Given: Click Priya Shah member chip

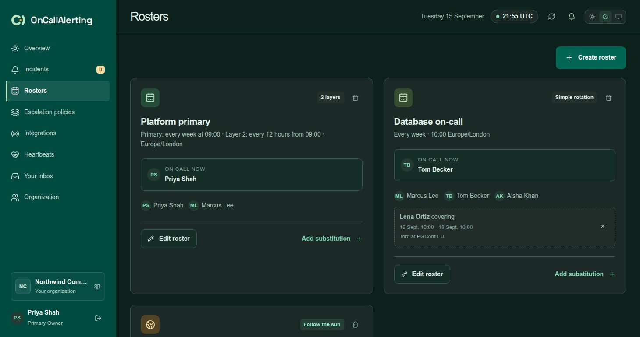Looking at the screenshot, I should click(162, 205).
